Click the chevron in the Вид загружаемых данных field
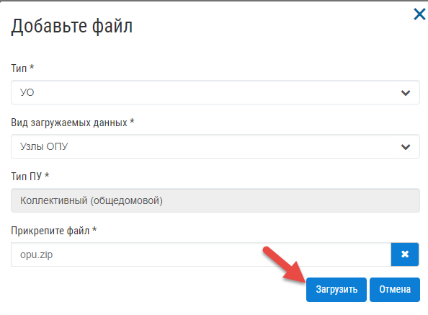 tap(406, 147)
